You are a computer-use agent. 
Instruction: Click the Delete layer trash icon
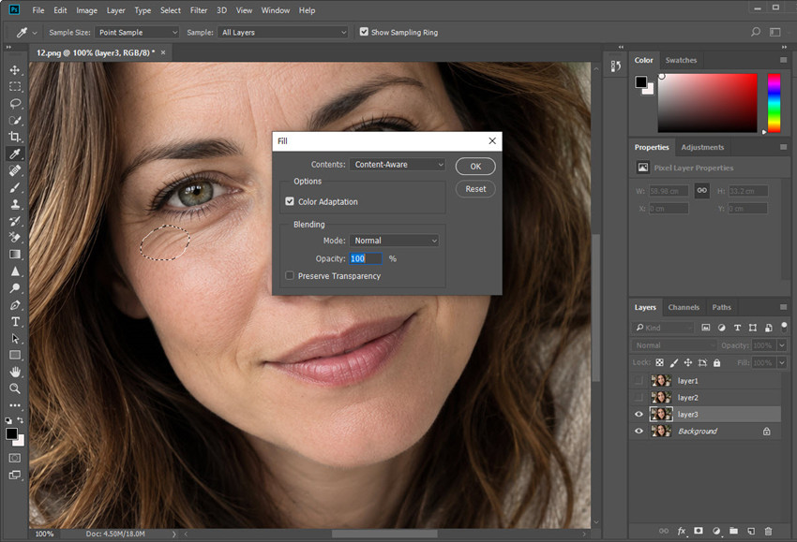768,531
